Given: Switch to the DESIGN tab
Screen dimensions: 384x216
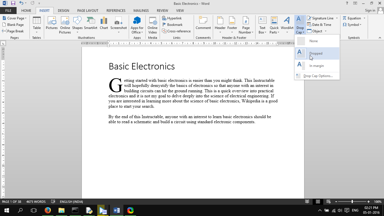Looking at the screenshot, I should (x=63, y=10).
